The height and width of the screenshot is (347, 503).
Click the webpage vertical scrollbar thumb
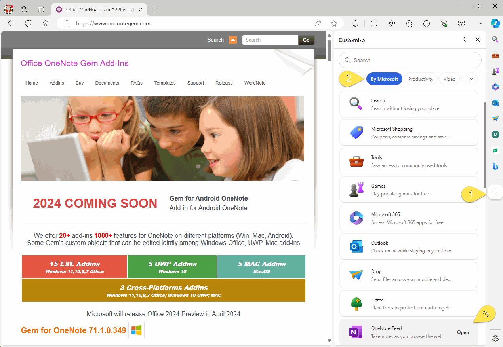(329, 51)
